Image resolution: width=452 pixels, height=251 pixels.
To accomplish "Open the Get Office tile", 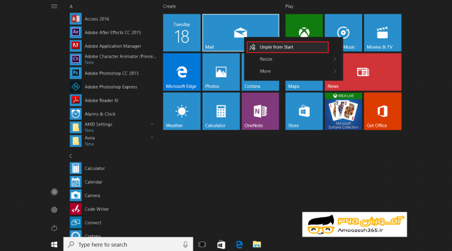I will click(382, 111).
